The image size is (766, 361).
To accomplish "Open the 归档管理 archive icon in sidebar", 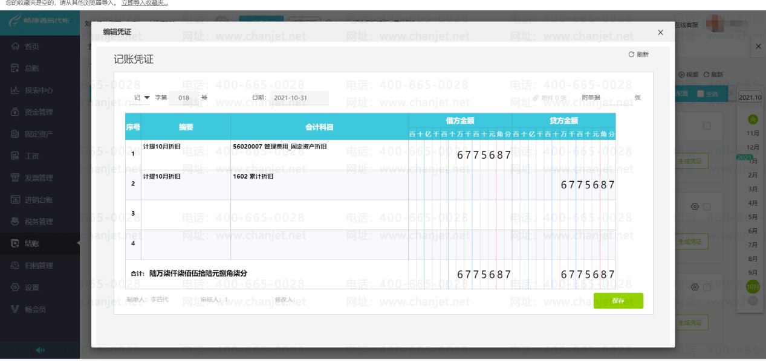I will pyautogui.click(x=16, y=265).
